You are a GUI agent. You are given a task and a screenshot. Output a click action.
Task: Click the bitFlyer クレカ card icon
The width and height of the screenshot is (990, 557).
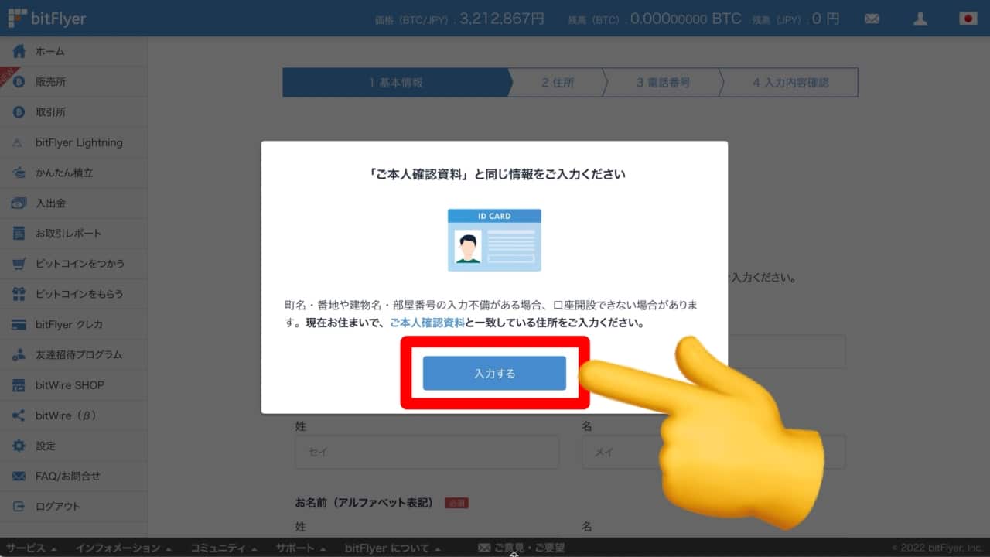coord(19,324)
